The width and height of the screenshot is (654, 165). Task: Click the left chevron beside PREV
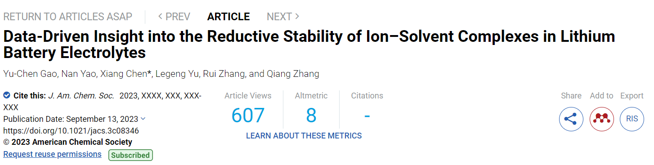click(160, 17)
